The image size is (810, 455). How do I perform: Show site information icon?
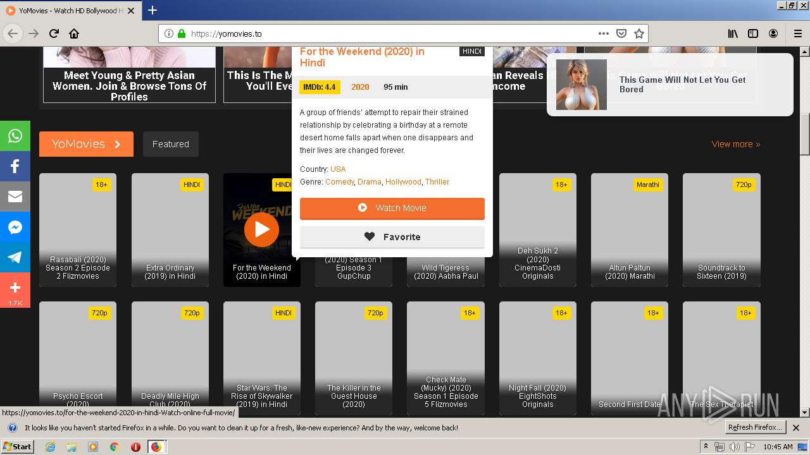point(169,33)
